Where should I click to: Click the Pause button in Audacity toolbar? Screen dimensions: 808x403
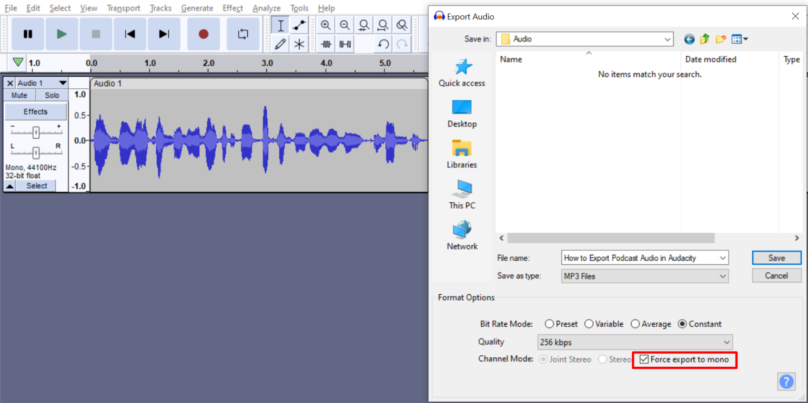tap(28, 34)
